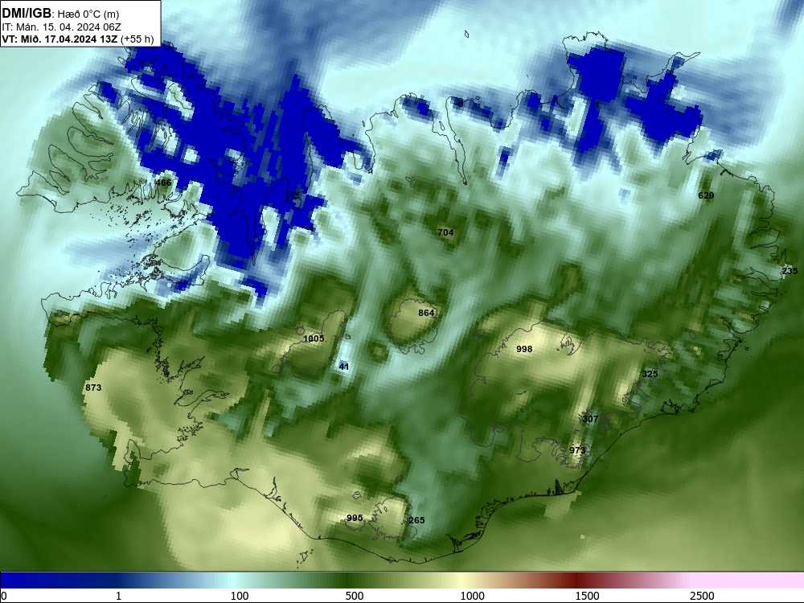Click the 704 height label
The image size is (804, 603).
445,232
